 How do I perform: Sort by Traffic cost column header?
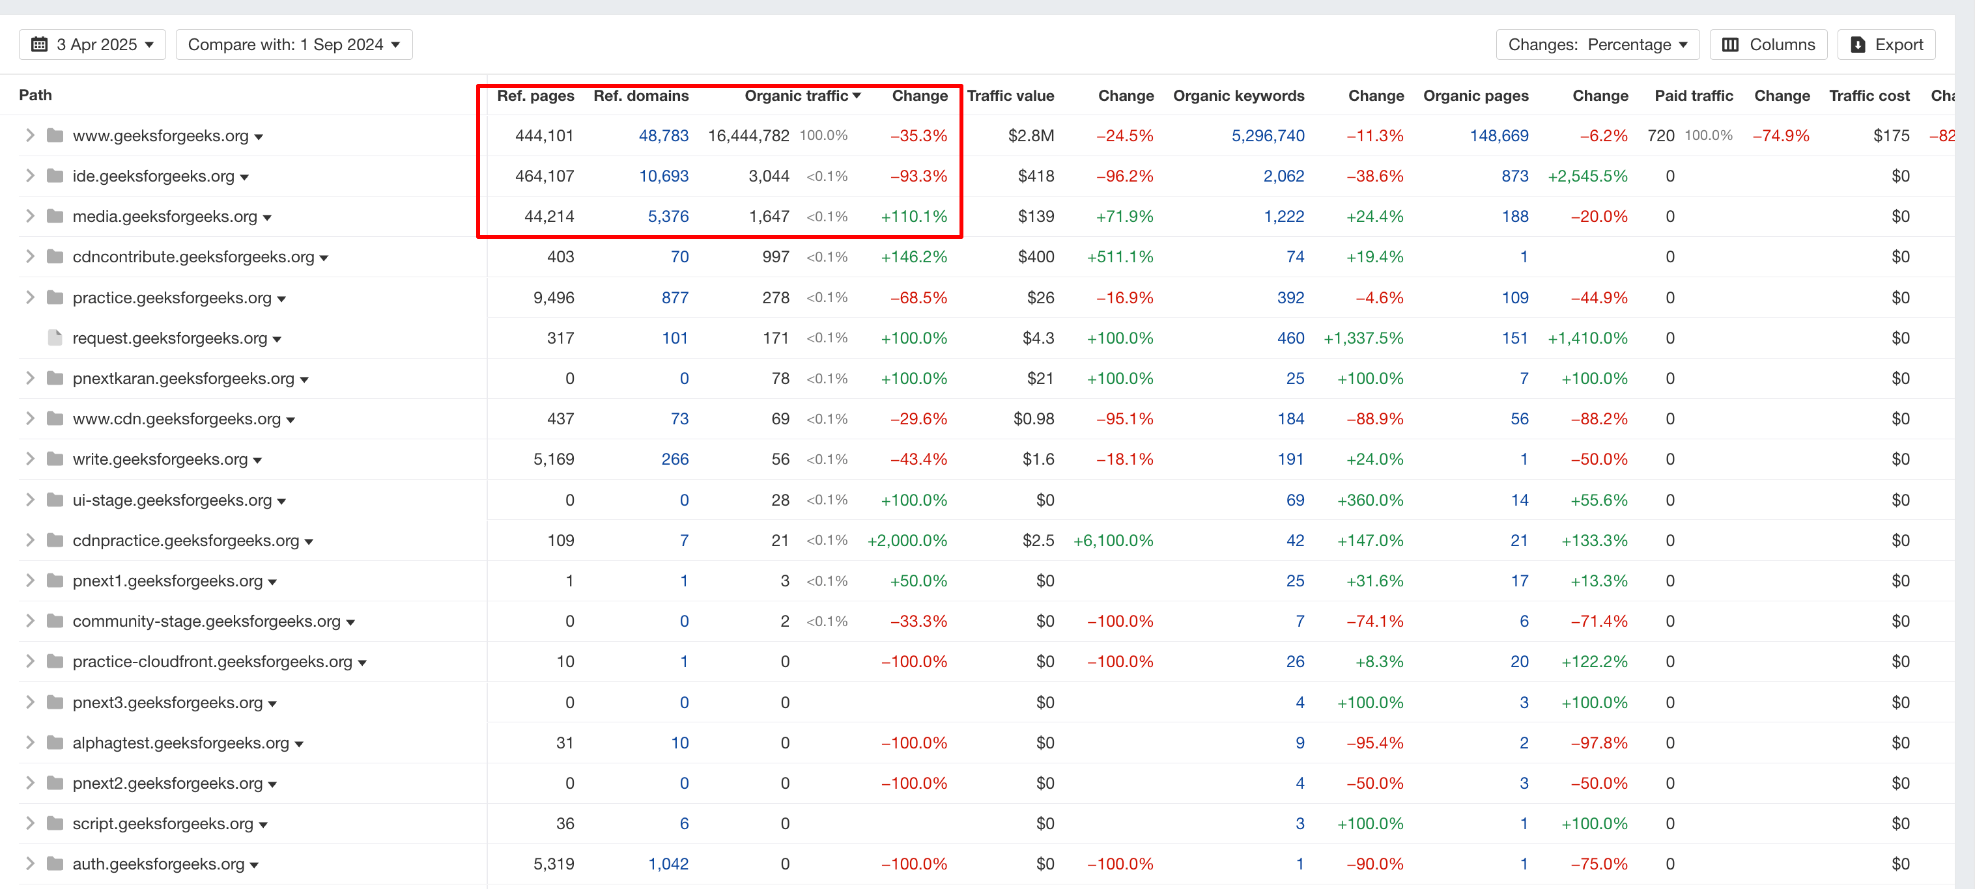click(x=1868, y=96)
